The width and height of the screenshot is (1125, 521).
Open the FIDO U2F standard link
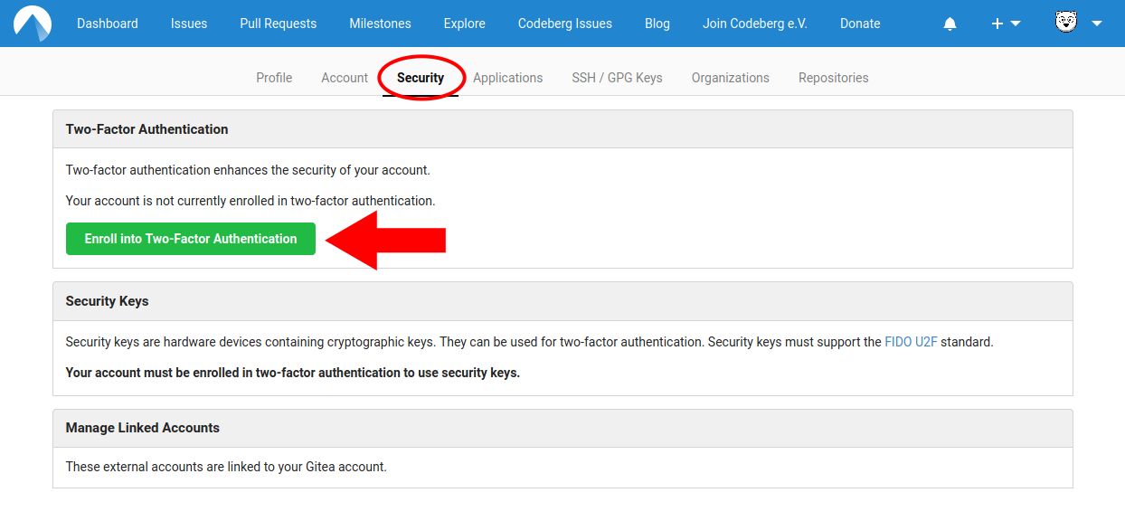pos(911,342)
